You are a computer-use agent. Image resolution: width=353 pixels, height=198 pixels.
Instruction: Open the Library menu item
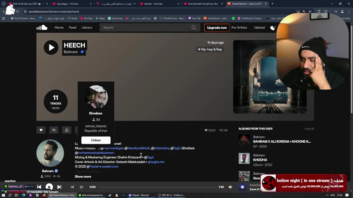click(x=87, y=28)
